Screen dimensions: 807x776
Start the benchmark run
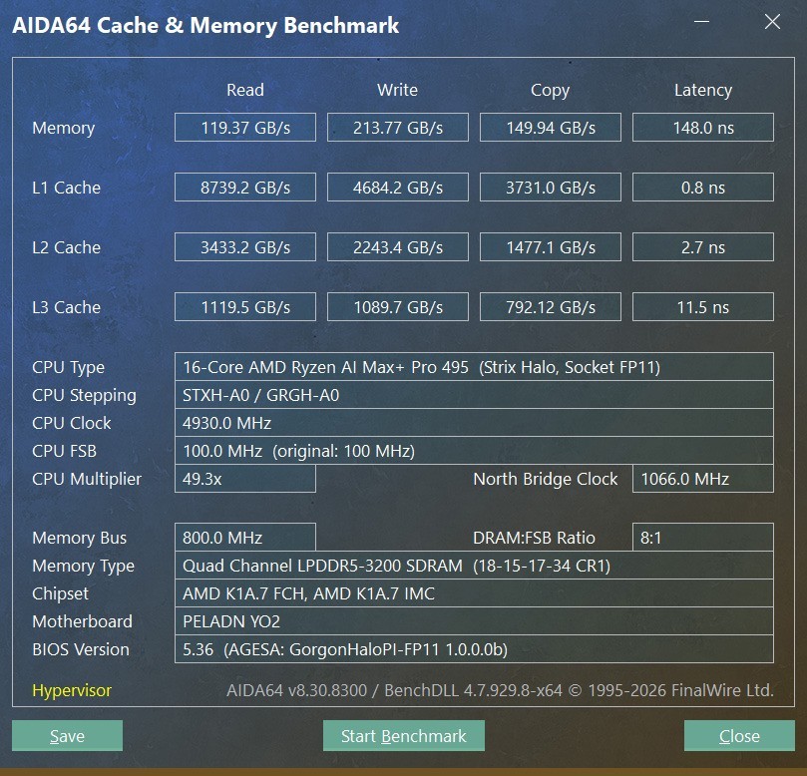point(403,736)
